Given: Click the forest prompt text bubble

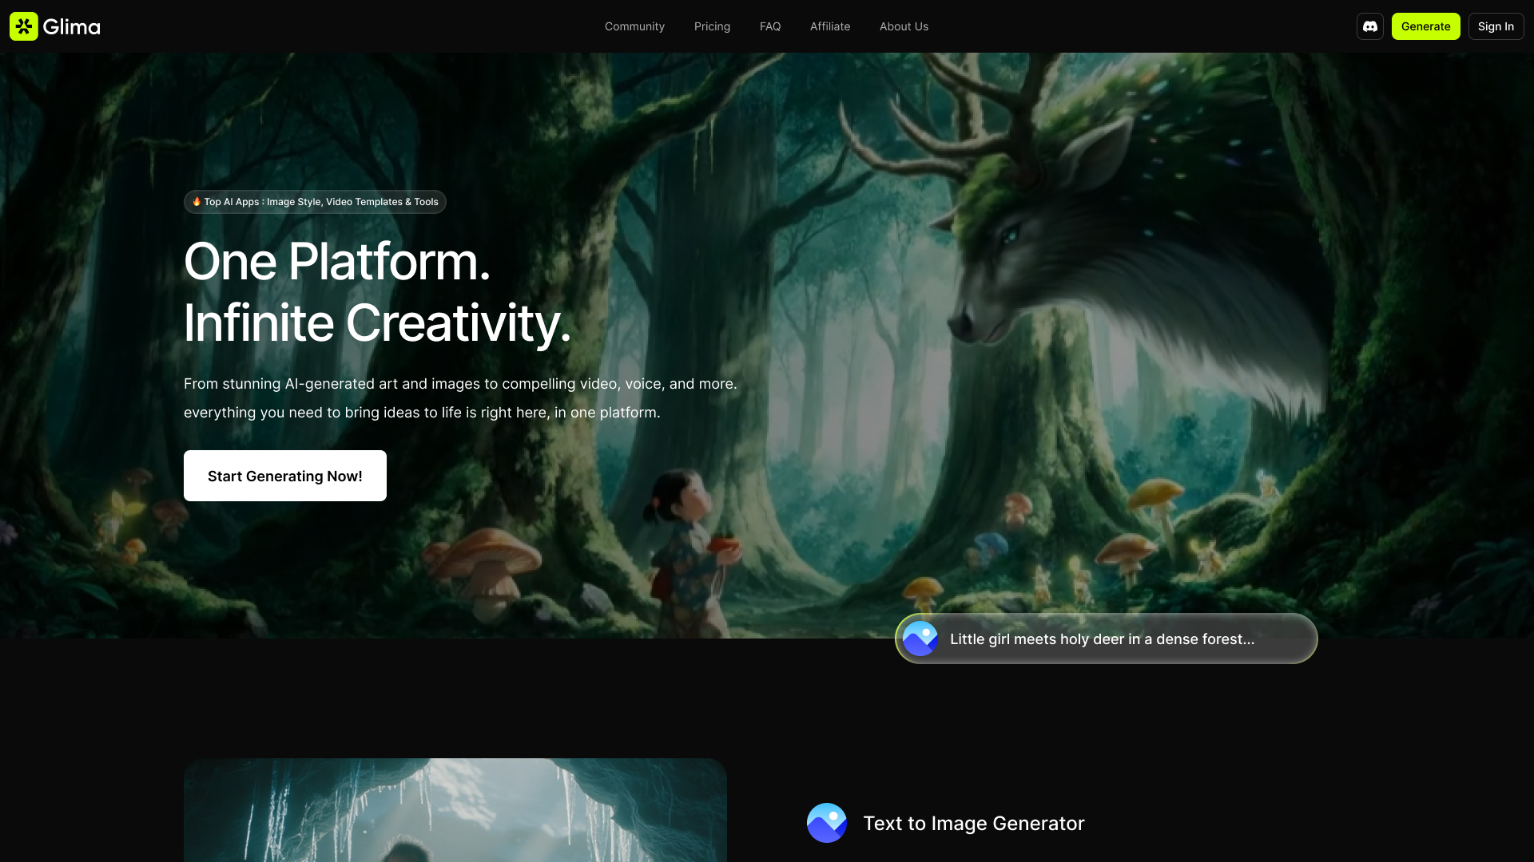Looking at the screenshot, I should tap(1102, 639).
